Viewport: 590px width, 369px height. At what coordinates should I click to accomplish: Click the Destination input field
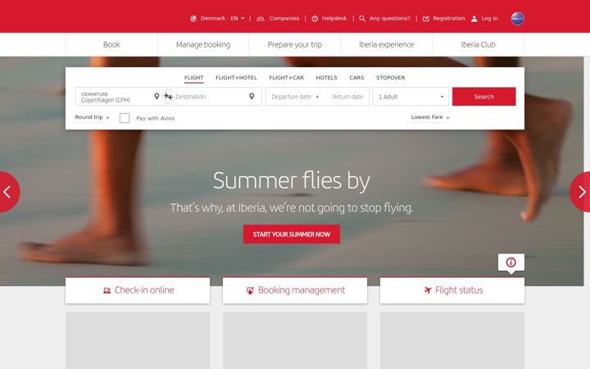tap(216, 97)
